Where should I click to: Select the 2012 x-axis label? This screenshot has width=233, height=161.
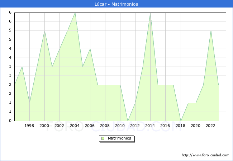pyautogui.click(x=135, y=126)
